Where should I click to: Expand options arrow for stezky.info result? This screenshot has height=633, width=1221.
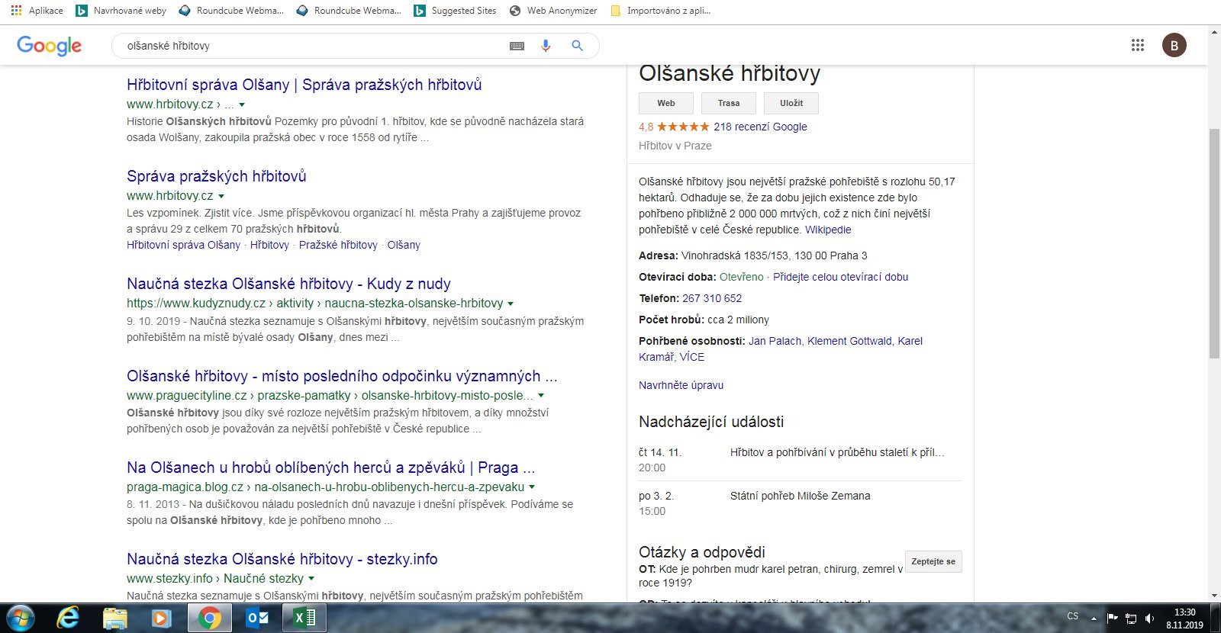pos(311,579)
